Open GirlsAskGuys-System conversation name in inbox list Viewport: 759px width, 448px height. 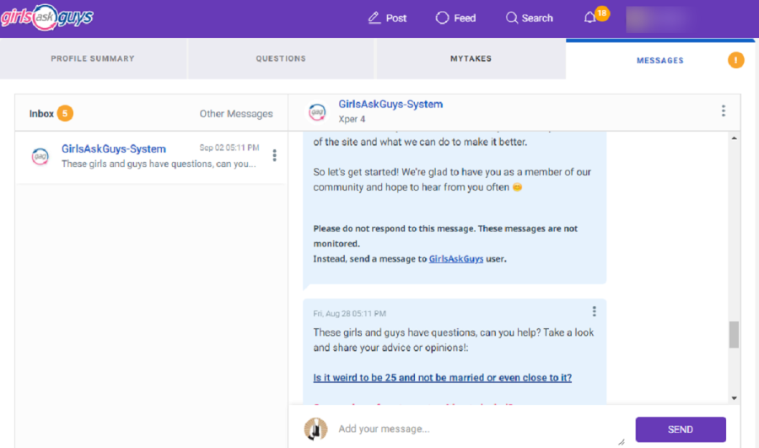coord(114,148)
